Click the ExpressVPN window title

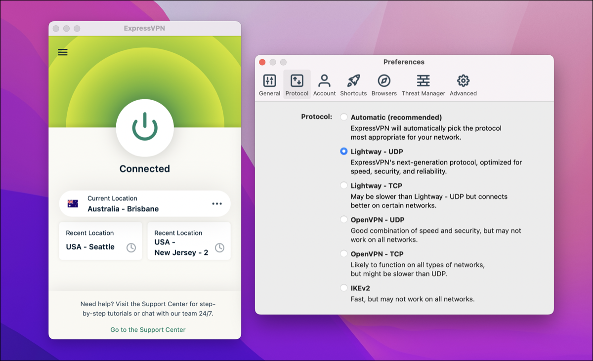tap(144, 29)
